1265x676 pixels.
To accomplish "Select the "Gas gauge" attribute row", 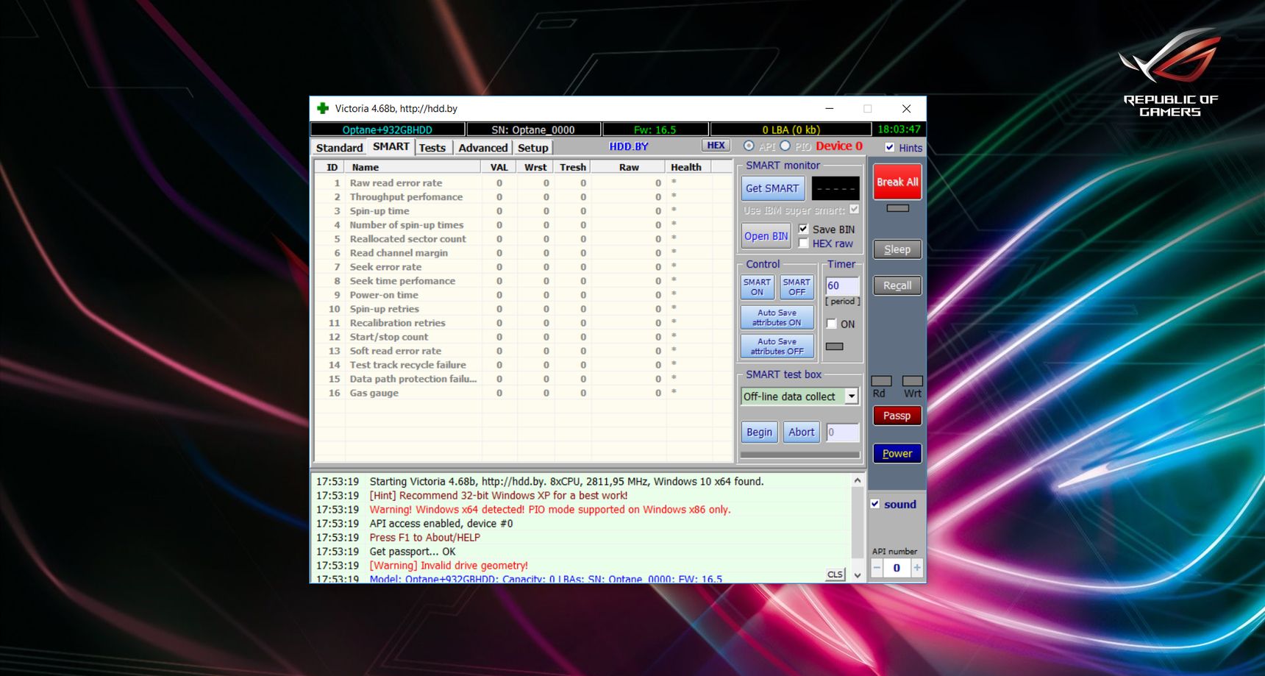I will (522, 393).
